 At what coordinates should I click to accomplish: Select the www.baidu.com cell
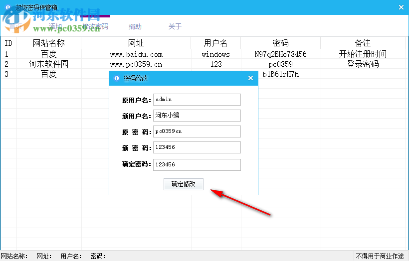[136, 54]
